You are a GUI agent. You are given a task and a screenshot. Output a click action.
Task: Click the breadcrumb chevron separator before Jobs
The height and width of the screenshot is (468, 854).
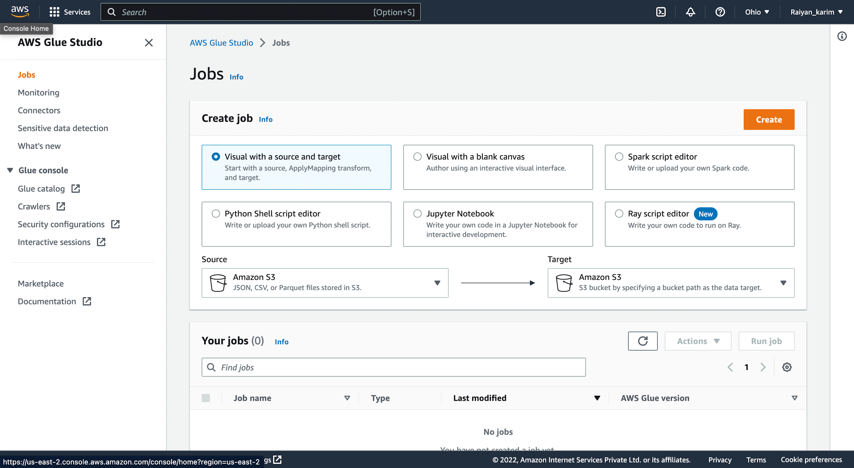pyautogui.click(x=262, y=43)
